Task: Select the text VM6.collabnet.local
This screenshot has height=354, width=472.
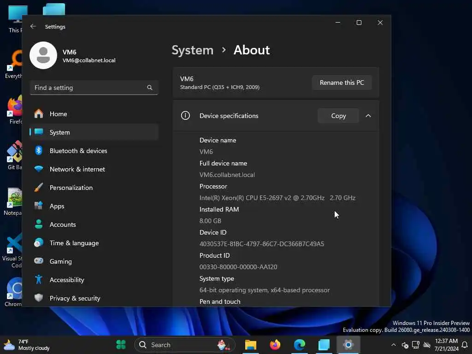Action: pos(227,175)
